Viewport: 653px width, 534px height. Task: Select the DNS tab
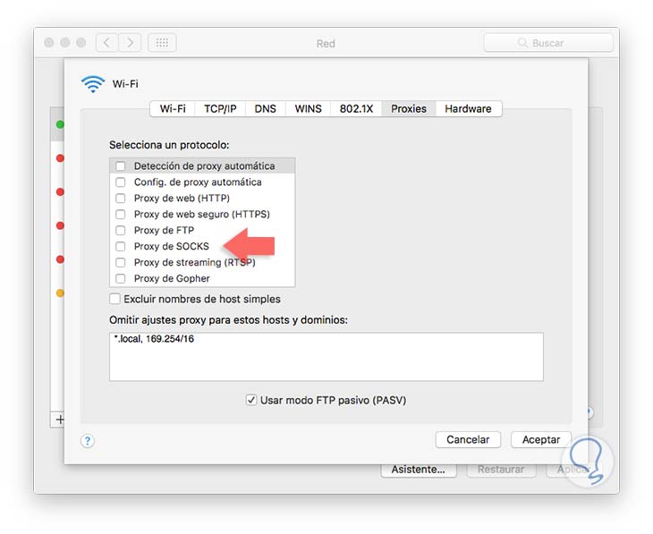pyautogui.click(x=266, y=109)
